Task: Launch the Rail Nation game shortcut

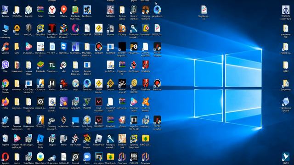Action: [x=110, y=10]
